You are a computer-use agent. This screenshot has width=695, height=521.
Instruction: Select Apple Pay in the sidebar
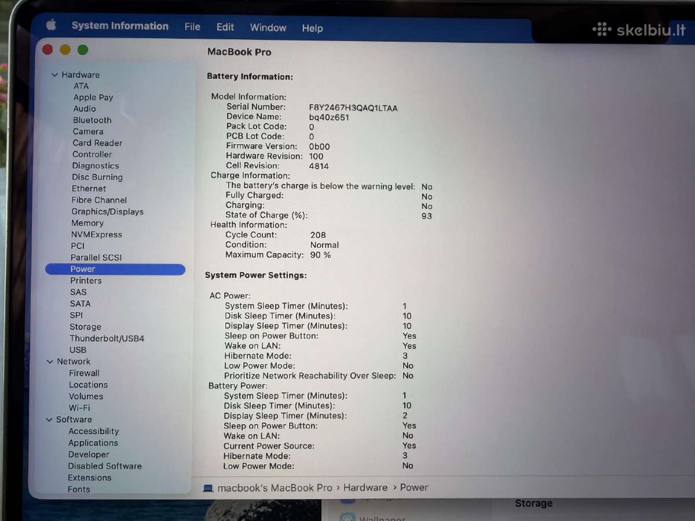tap(93, 97)
